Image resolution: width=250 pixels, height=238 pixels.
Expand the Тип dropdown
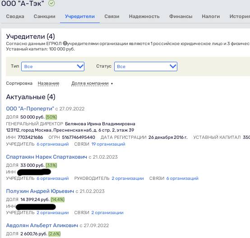click(53, 66)
